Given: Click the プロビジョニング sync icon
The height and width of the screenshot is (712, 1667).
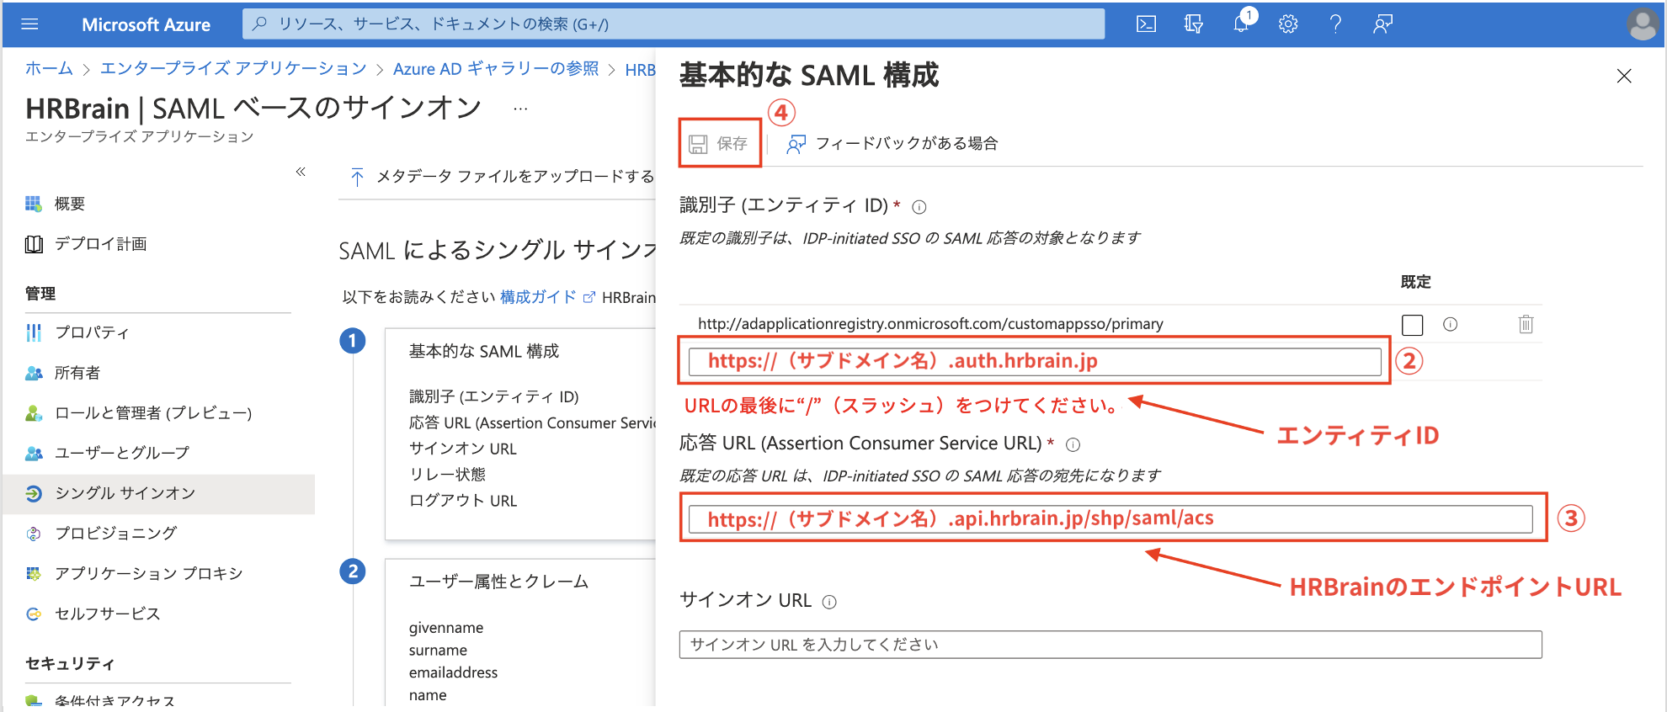Looking at the screenshot, I should [34, 534].
